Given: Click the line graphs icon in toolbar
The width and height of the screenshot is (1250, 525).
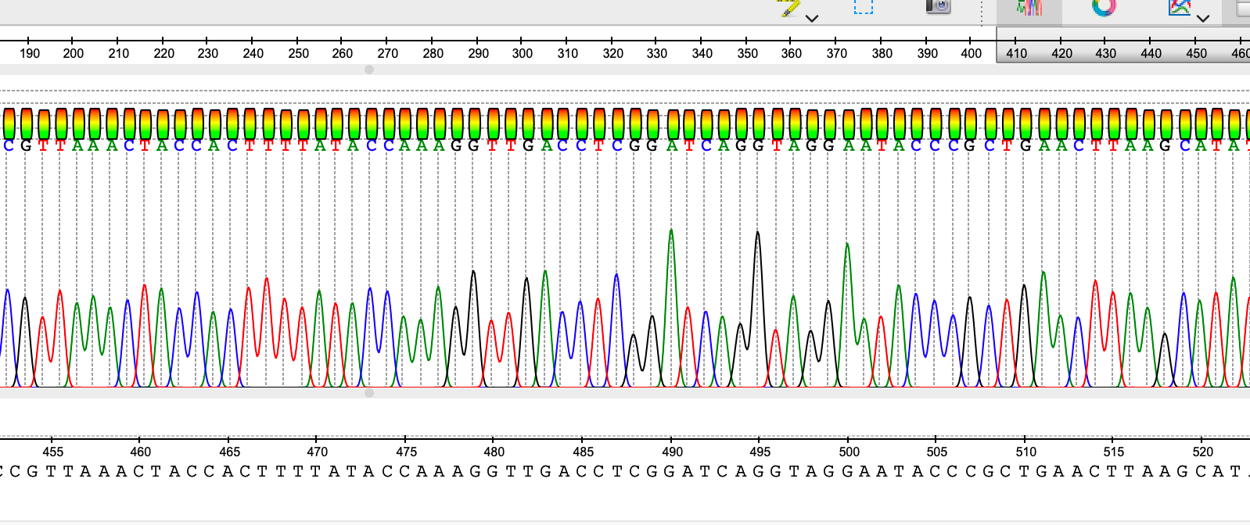Looking at the screenshot, I should (x=1179, y=7).
